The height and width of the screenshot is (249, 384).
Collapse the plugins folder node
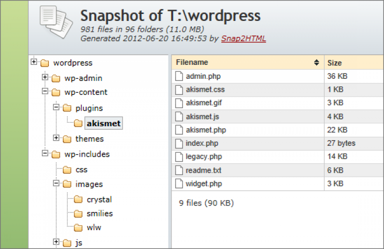pos(56,107)
